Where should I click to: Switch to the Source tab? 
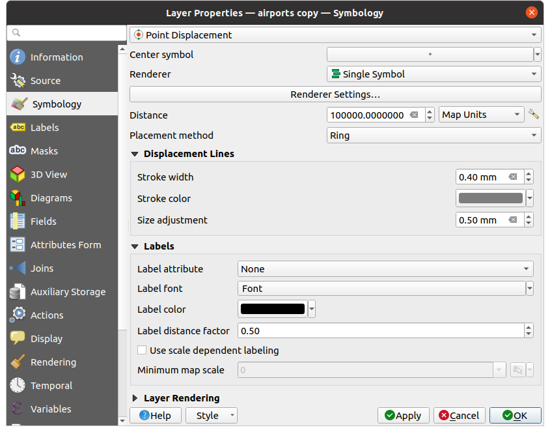(x=18, y=80)
